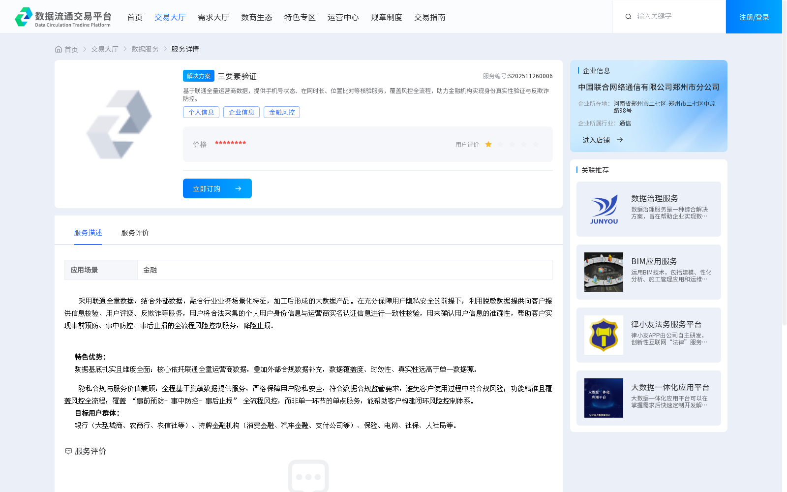
Task: Open the 律小友 gavel shield logo
Action: (x=604, y=335)
